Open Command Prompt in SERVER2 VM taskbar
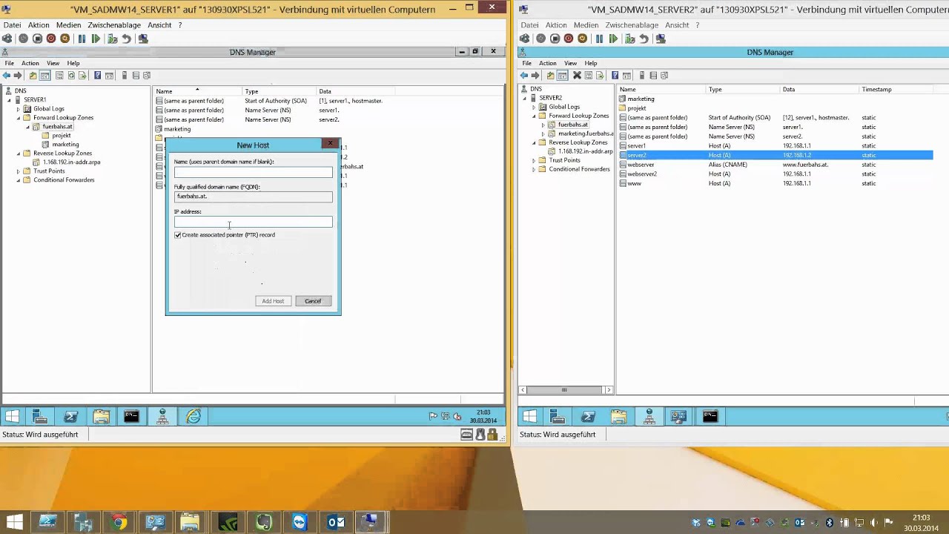Screen dimensions: 949x534 pyautogui.click(x=710, y=417)
